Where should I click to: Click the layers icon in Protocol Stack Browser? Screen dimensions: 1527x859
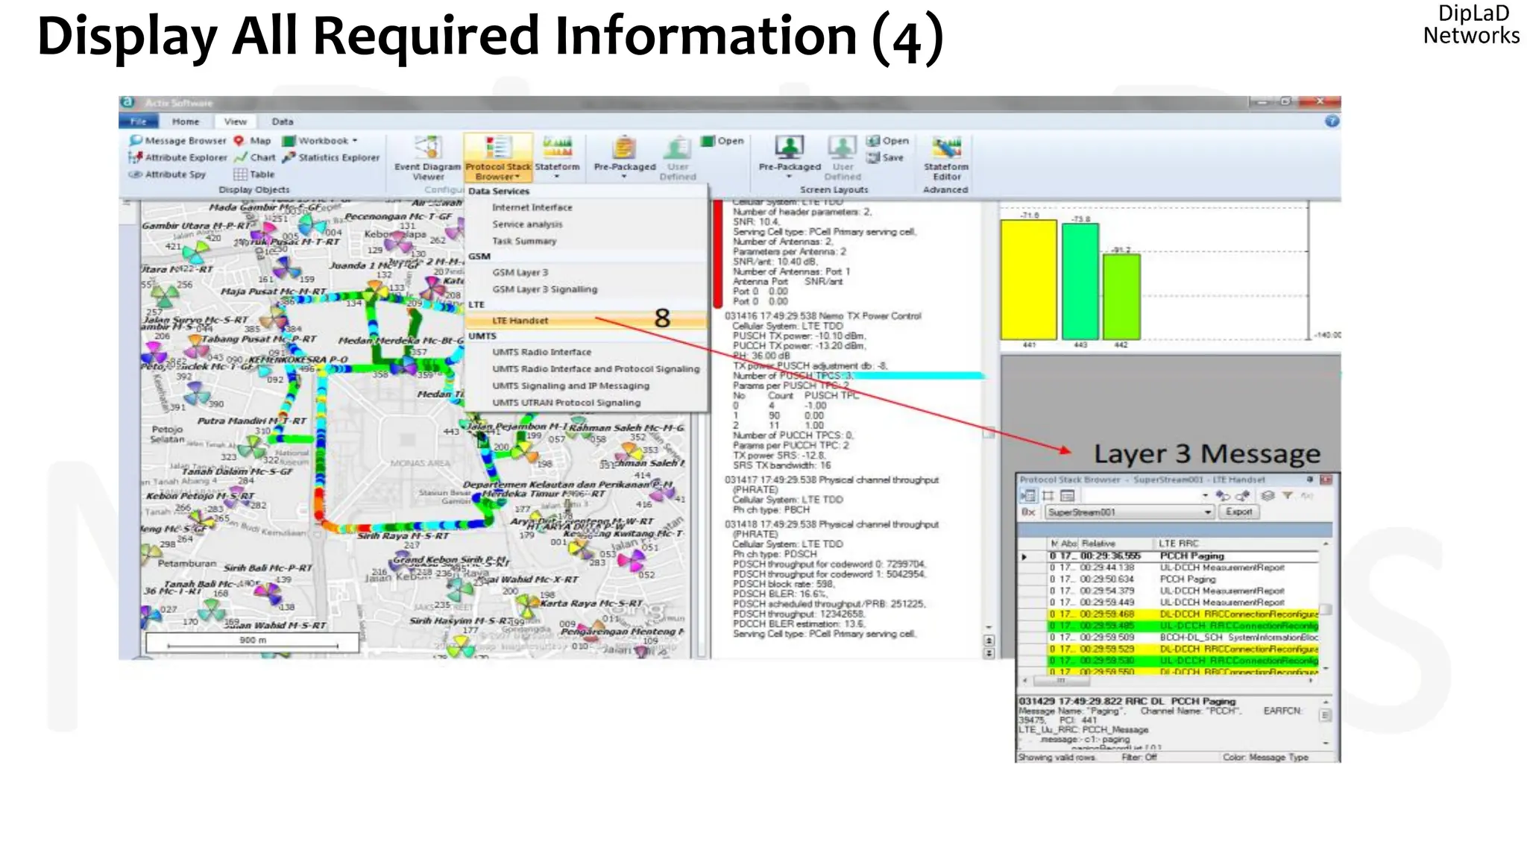(1268, 495)
